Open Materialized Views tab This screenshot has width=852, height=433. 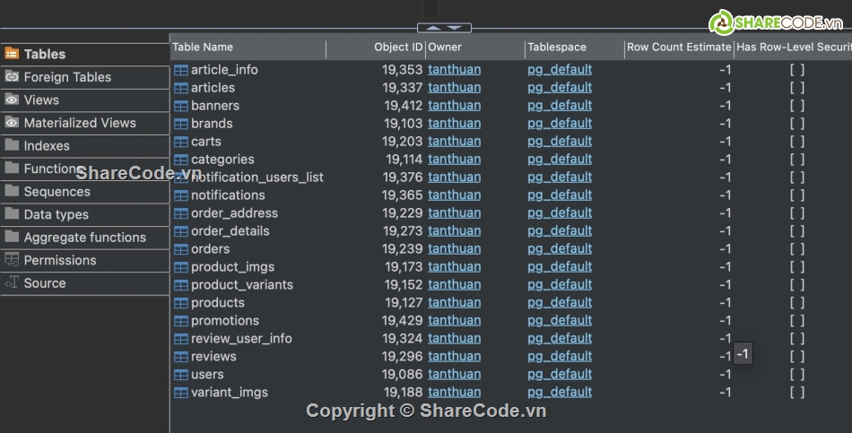pyautogui.click(x=85, y=123)
